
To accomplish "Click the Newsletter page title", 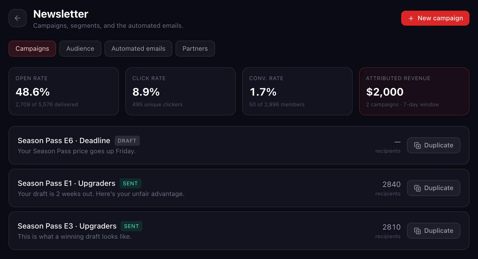I will click(x=61, y=14).
